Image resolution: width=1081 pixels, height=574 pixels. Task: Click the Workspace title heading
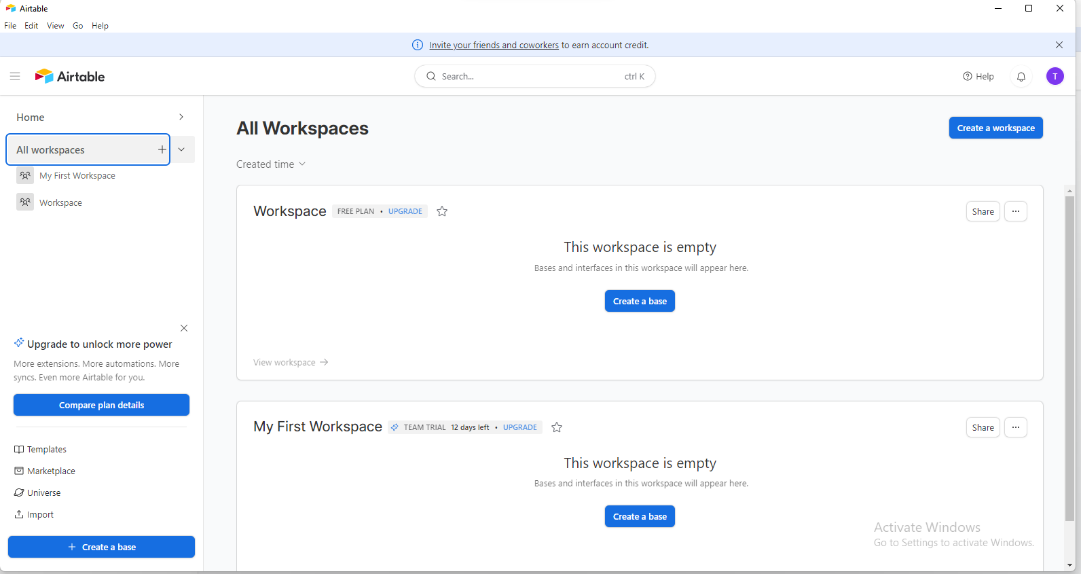point(290,211)
